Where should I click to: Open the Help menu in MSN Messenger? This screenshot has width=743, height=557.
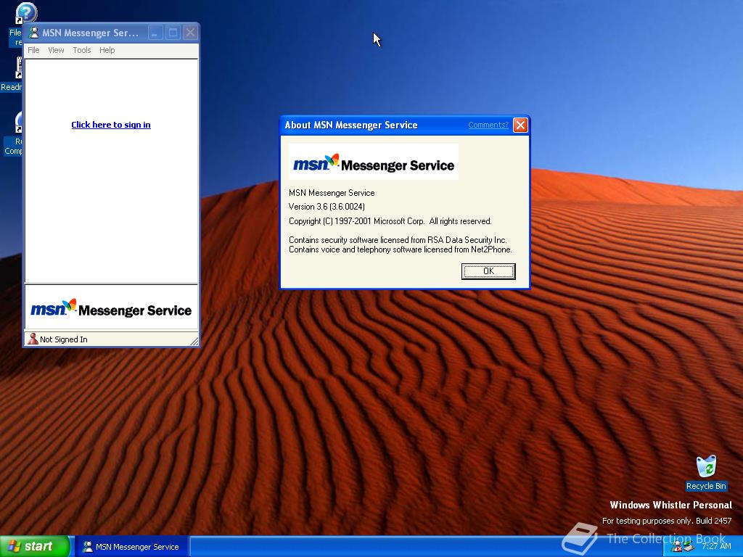coord(107,50)
